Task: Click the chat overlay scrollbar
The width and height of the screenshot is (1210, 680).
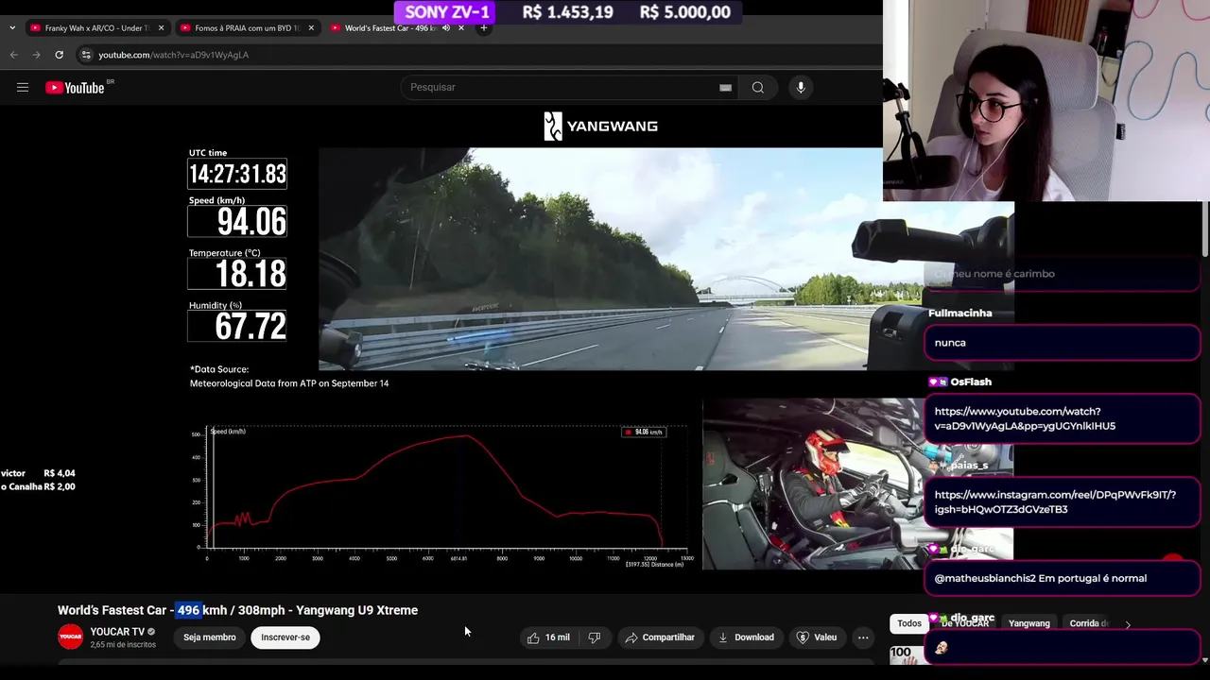Action: pos(1205,229)
